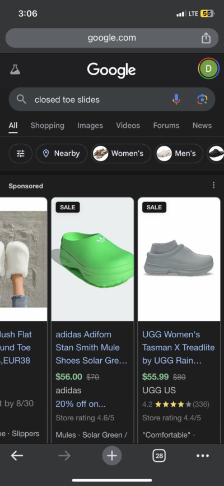Screen dimensions: 224x486
Task: Switch to the Forums tab
Action: click(x=166, y=125)
